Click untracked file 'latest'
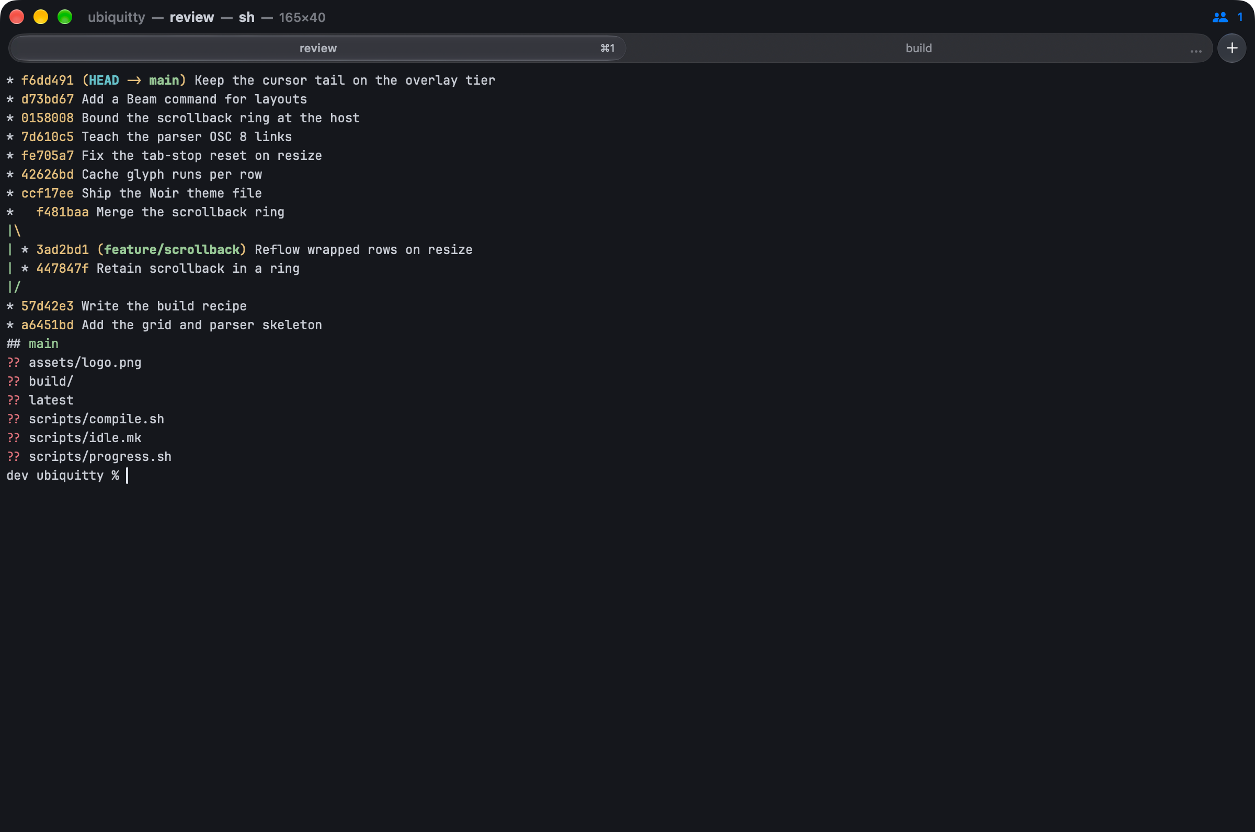The width and height of the screenshot is (1255, 832). point(51,400)
